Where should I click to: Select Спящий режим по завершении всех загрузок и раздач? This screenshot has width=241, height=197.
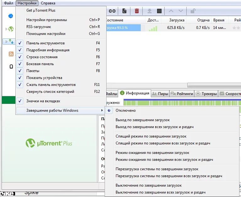point(172,143)
